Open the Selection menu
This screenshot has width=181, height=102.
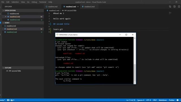click(15, 2)
